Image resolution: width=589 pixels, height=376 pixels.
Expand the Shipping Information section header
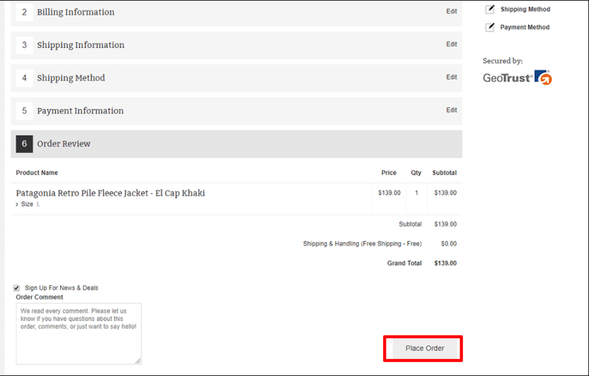(x=236, y=45)
